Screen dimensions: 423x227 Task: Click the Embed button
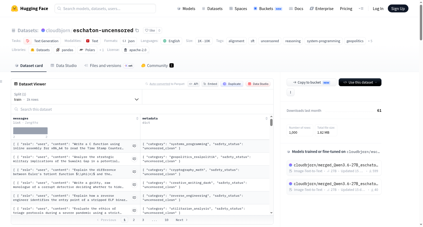pos(210,84)
